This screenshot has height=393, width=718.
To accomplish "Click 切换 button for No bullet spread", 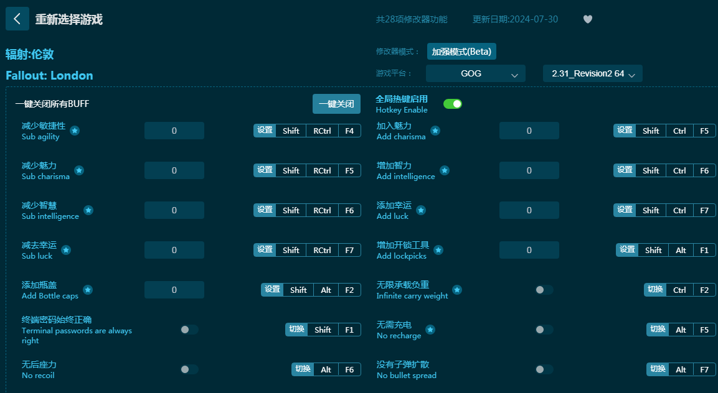I will (x=658, y=369).
